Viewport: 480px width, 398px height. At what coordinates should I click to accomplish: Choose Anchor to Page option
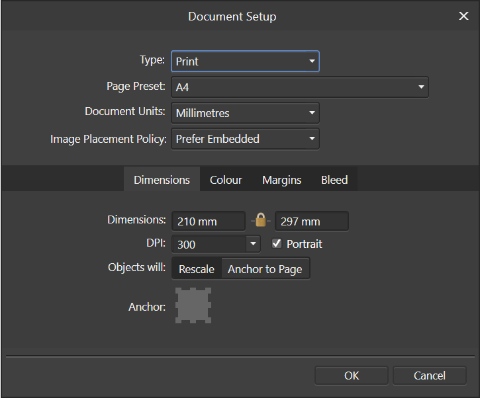click(x=265, y=268)
